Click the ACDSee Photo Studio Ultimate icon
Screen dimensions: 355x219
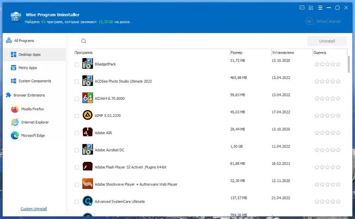click(x=87, y=81)
